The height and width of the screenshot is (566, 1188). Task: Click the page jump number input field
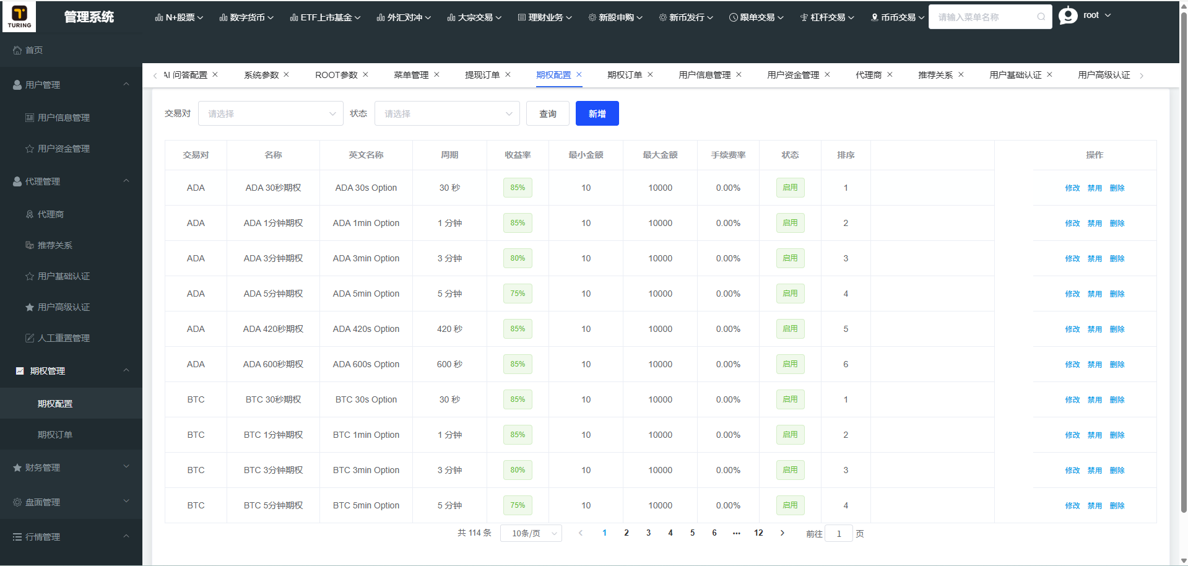click(x=839, y=534)
